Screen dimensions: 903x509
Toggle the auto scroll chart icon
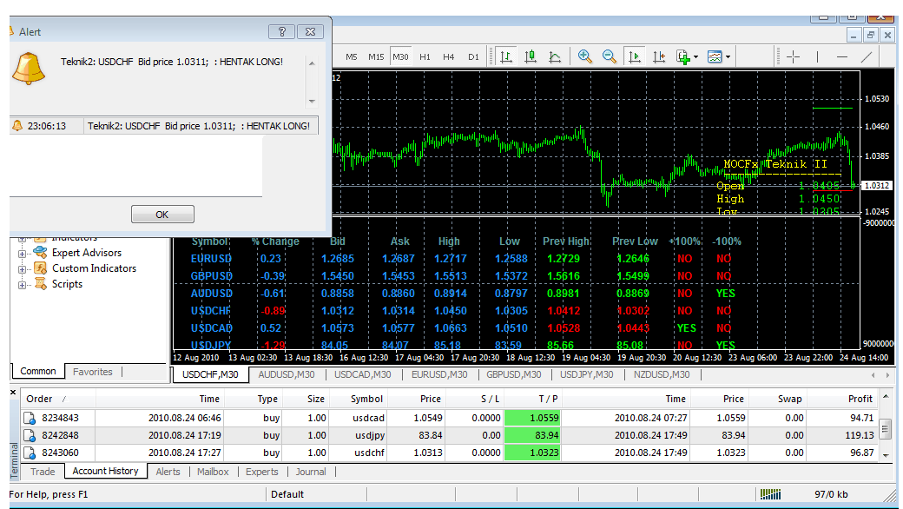pyautogui.click(x=635, y=56)
